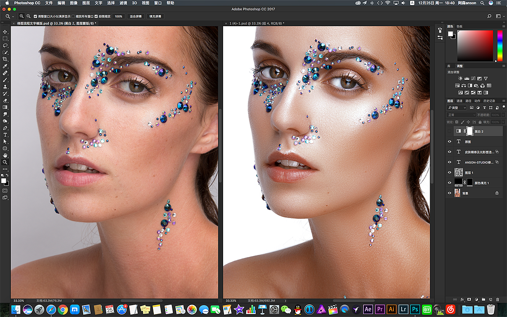The width and height of the screenshot is (507, 317).
Task: Hide the 背景 layer
Action: pos(450,193)
